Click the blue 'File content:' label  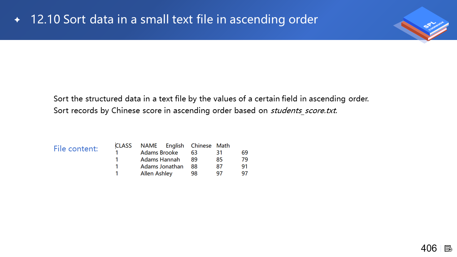tap(76, 148)
